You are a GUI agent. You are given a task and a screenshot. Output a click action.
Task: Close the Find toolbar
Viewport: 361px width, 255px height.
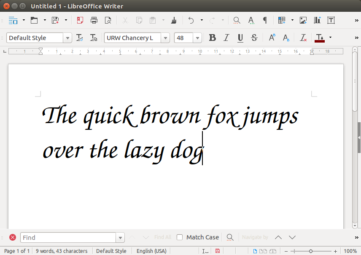coord(12,237)
